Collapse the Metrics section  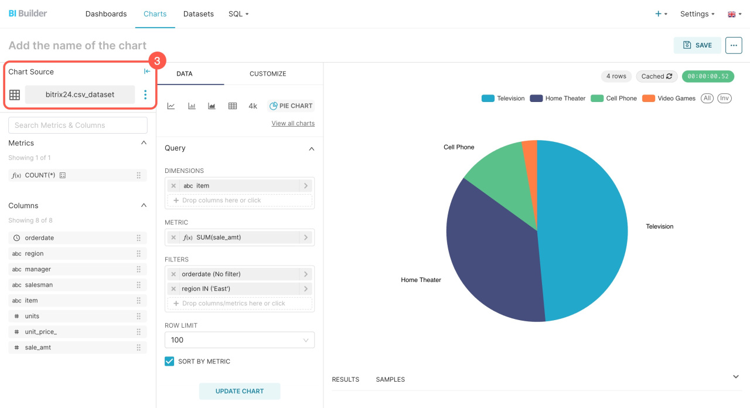pyautogui.click(x=144, y=143)
